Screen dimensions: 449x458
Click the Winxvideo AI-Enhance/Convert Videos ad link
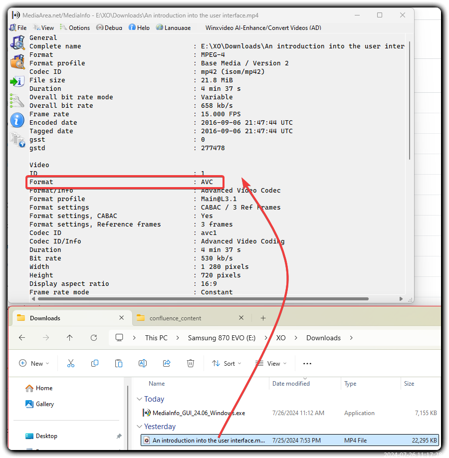tap(263, 28)
